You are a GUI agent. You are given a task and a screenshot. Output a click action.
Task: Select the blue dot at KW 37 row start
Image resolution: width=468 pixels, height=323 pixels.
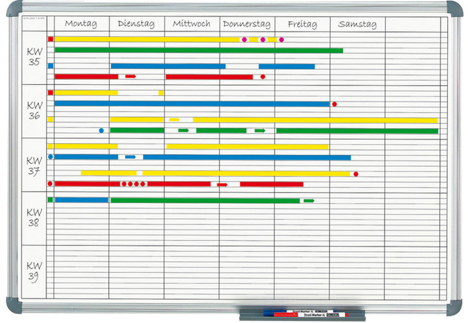pyautogui.click(x=51, y=156)
